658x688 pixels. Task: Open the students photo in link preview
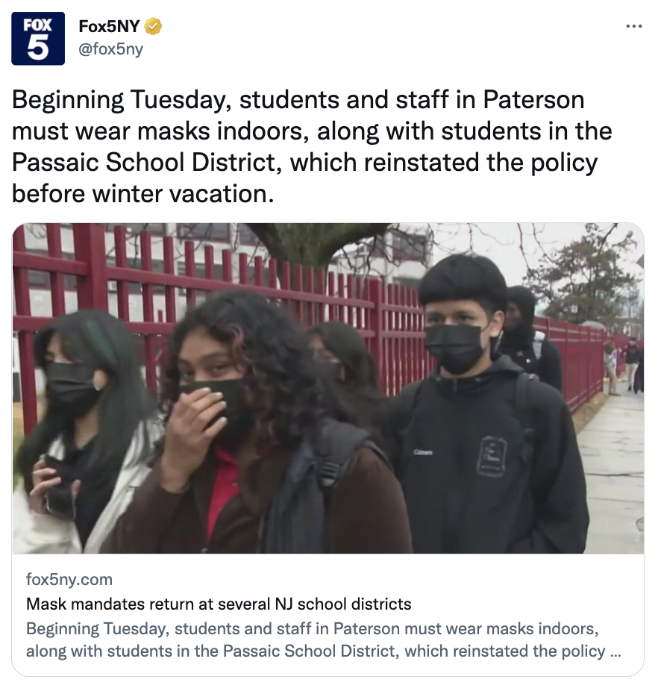click(328, 388)
